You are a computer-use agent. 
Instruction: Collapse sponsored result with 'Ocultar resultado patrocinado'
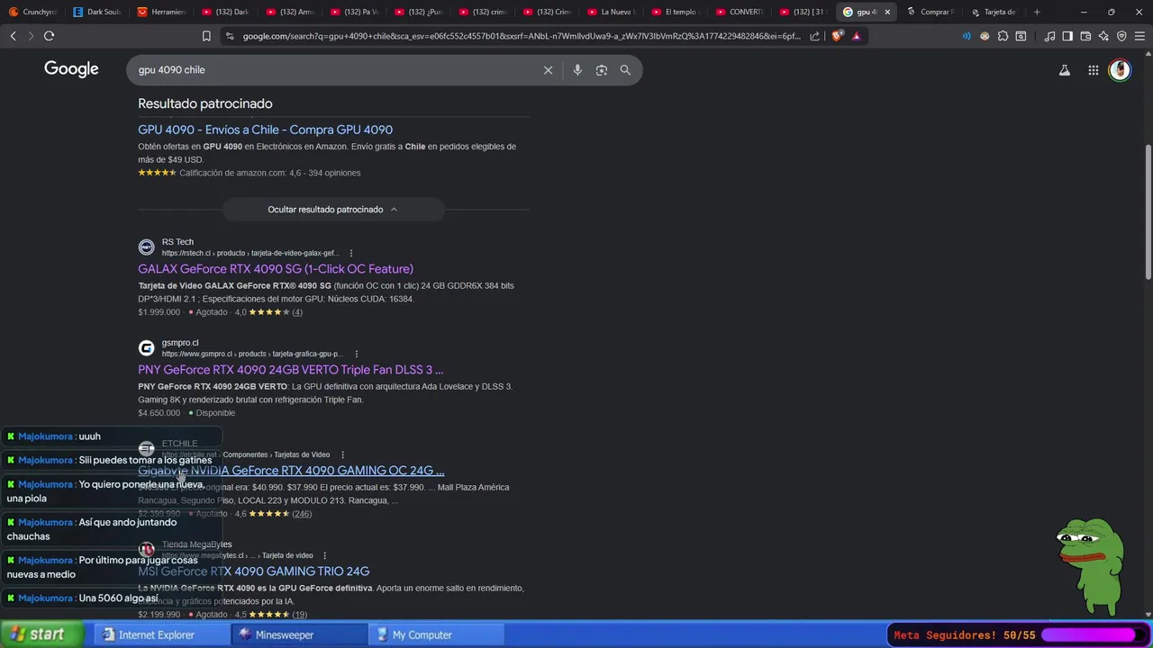333,210
